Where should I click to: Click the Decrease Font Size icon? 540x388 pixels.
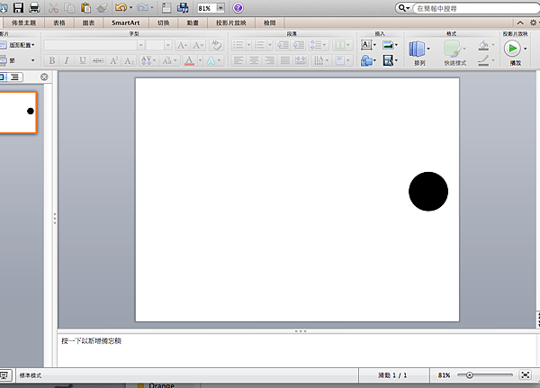(x=198, y=45)
